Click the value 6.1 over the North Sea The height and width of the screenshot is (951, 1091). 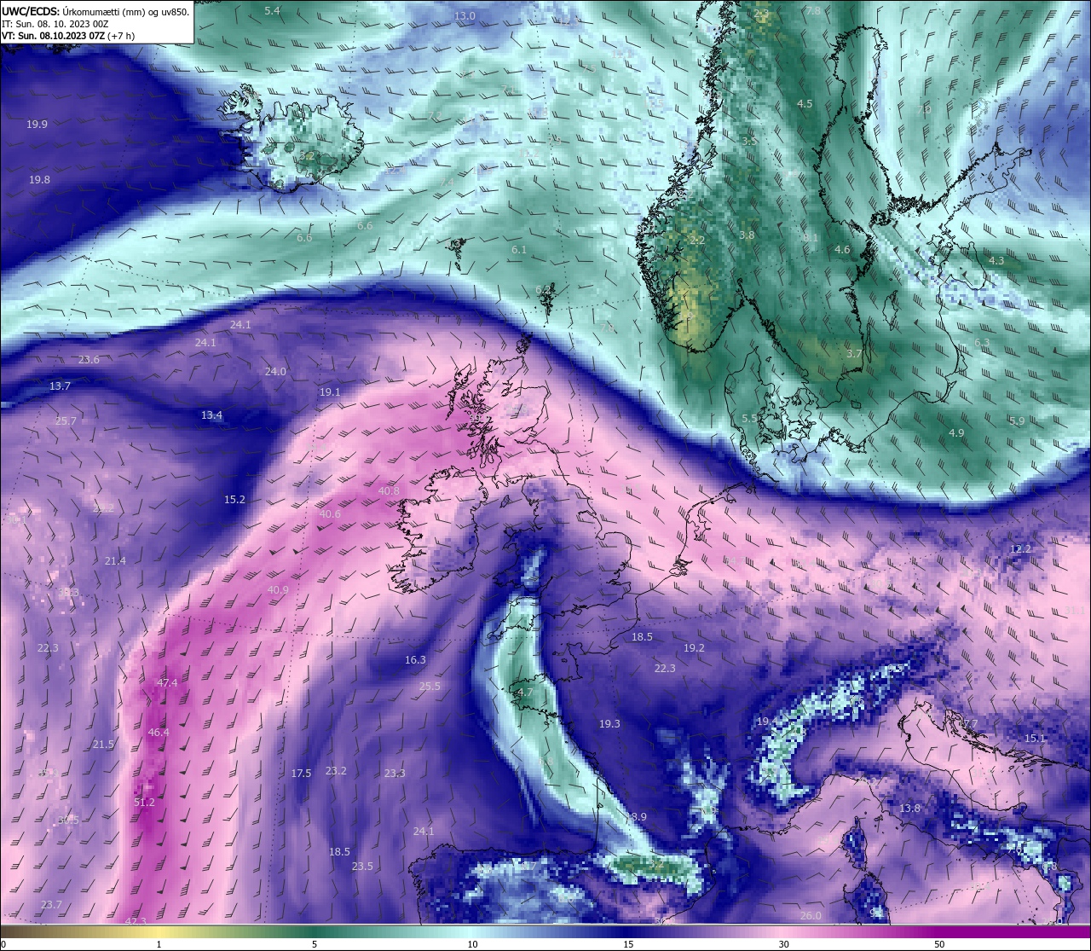[519, 250]
